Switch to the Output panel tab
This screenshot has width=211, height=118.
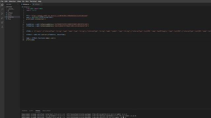tap(31, 111)
